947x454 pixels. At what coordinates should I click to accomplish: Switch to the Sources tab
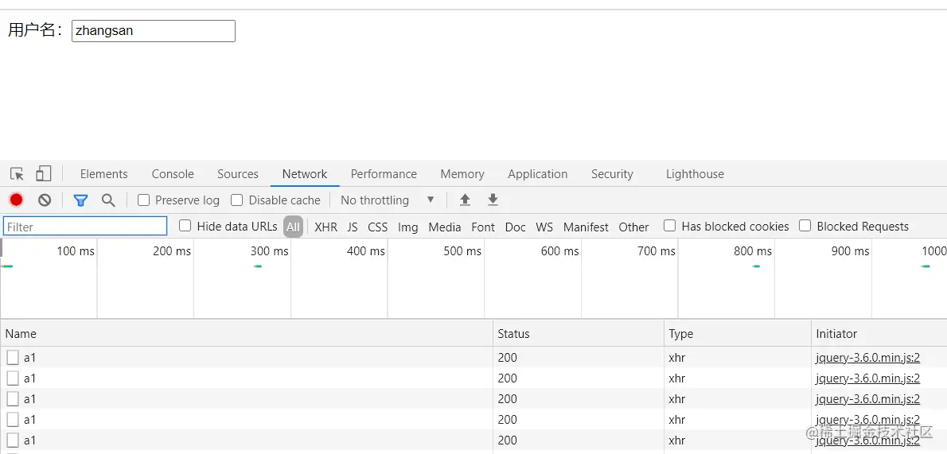click(x=238, y=174)
